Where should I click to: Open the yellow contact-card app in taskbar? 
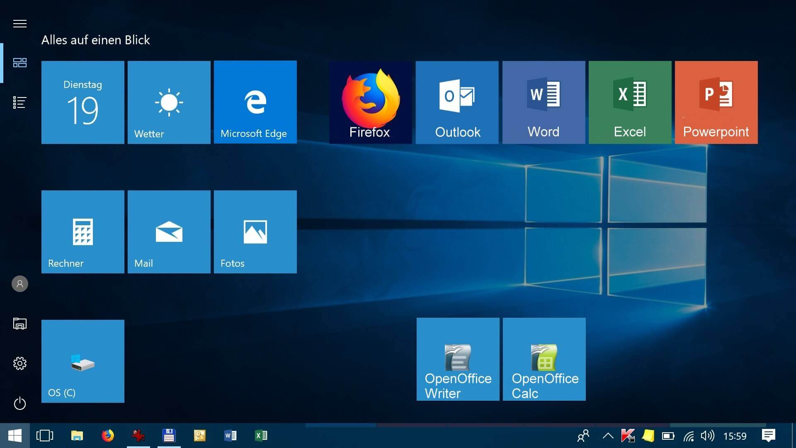[x=200, y=436]
